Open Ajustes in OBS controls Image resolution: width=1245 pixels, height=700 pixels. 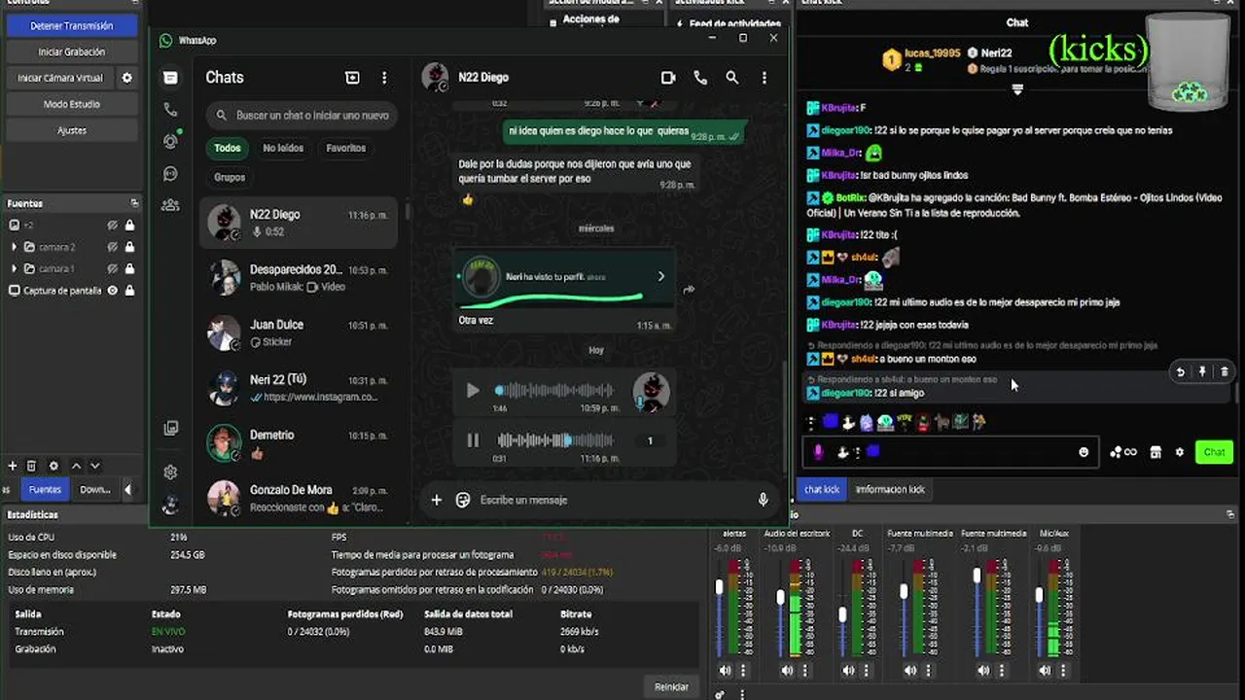point(71,130)
